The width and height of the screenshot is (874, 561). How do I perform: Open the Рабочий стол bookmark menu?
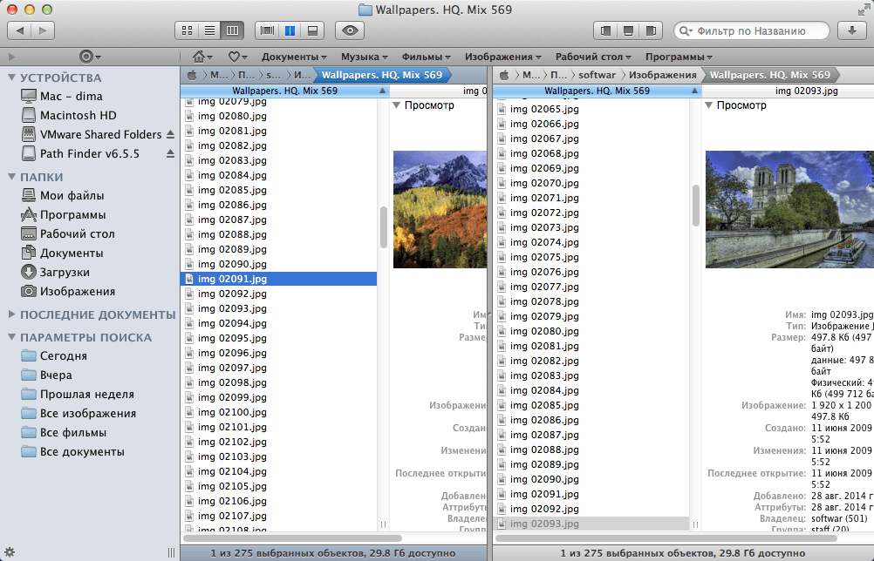pos(593,57)
